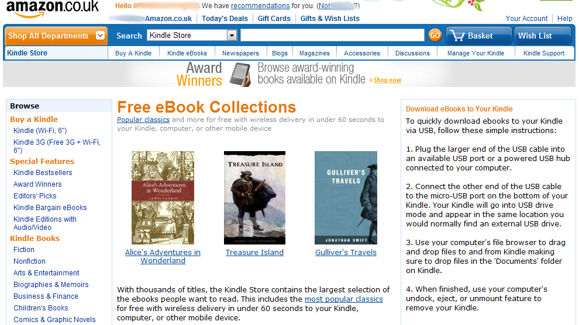Select the Kindle eBooks tab
579x325 pixels.
[187, 53]
